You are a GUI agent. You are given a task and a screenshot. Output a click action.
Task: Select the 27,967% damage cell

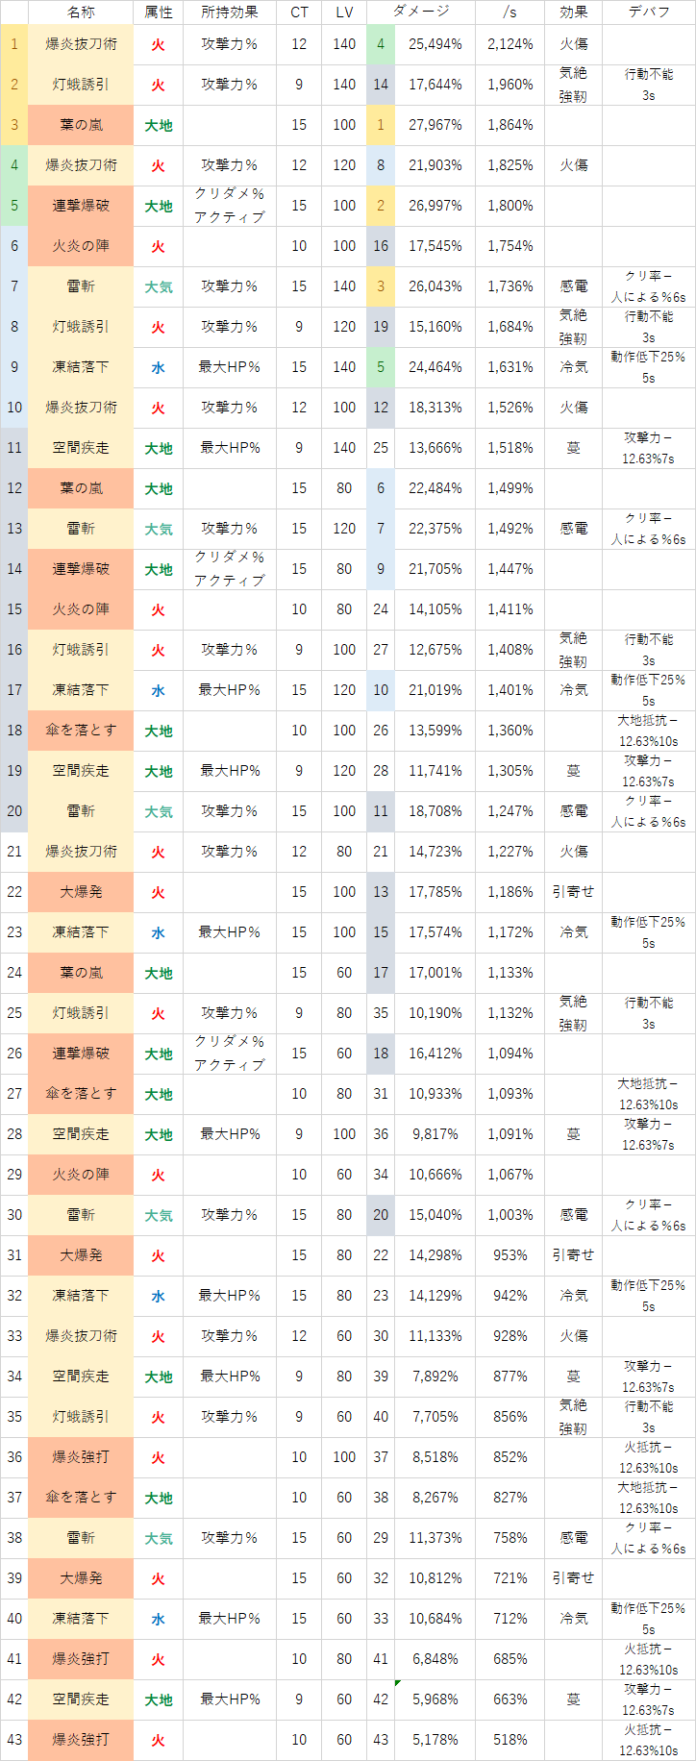click(435, 125)
